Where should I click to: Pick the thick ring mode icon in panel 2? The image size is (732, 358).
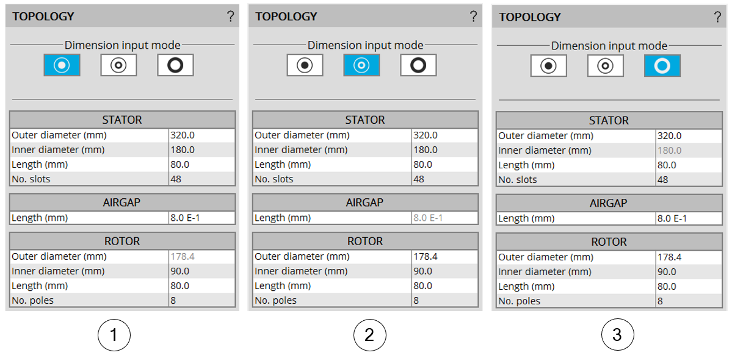click(x=418, y=65)
